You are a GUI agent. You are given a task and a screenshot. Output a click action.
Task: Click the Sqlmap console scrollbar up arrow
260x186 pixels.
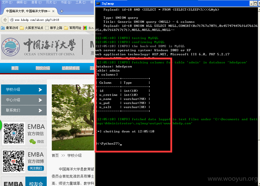[x=259, y=9]
